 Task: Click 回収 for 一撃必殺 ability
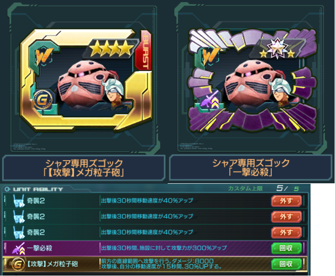[286, 248]
